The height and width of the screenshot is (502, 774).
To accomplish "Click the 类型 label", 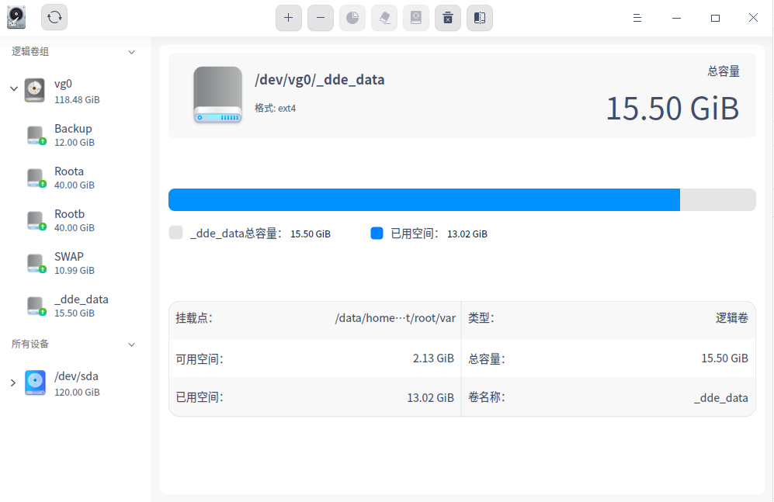I will pos(481,318).
